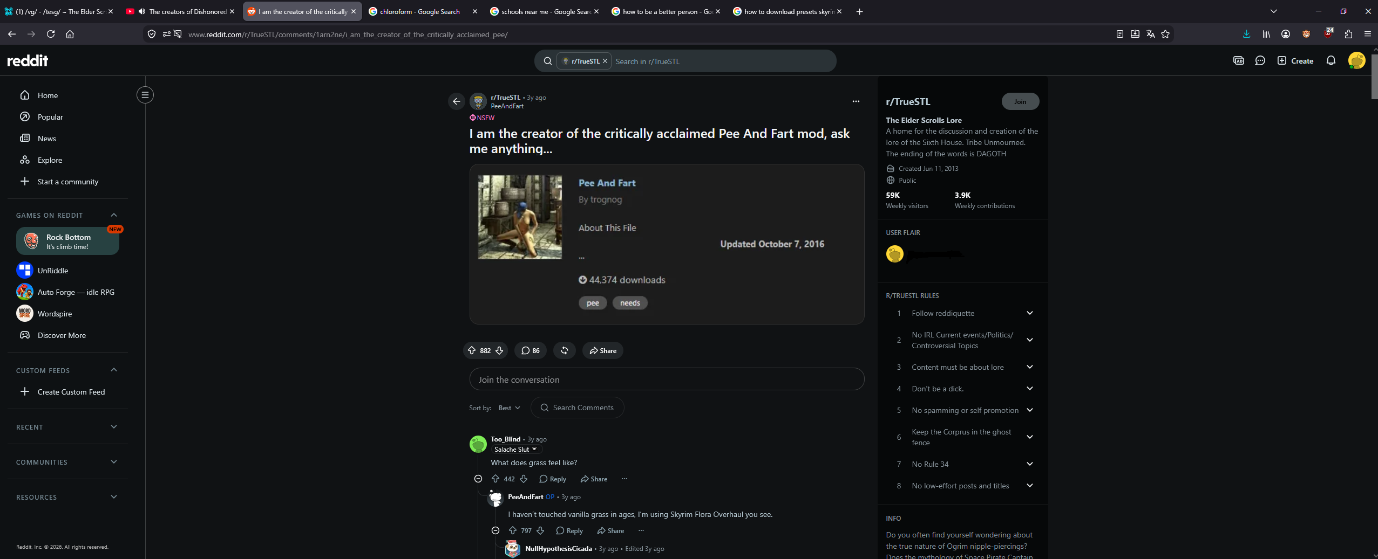Open the browser downloads panel
Image resolution: width=1378 pixels, height=559 pixels.
(1246, 34)
